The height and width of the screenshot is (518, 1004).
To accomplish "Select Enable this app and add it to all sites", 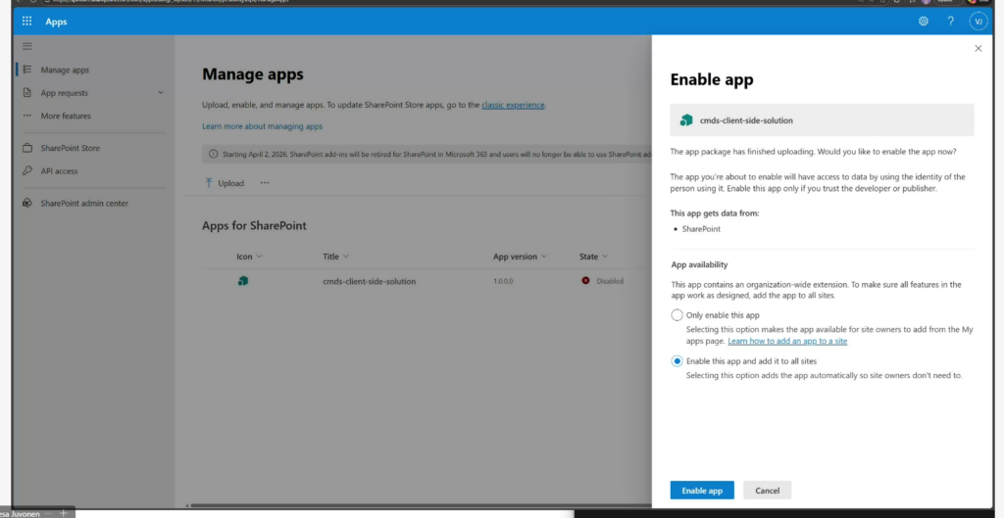I will click(x=677, y=361).
